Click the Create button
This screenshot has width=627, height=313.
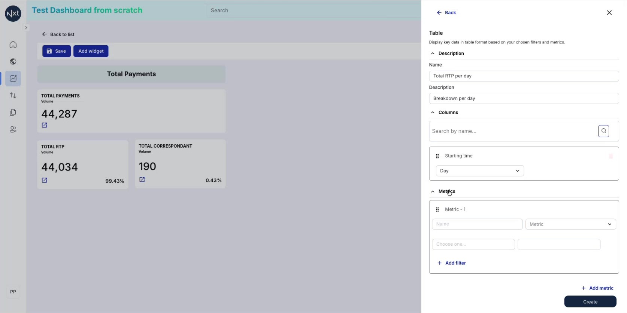[590, 302]
